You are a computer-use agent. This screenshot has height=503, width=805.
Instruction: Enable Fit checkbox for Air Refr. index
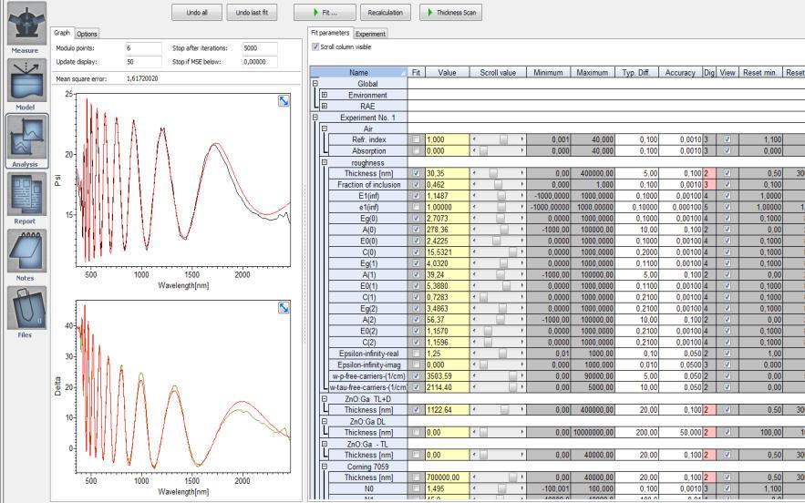coord(417,139)
